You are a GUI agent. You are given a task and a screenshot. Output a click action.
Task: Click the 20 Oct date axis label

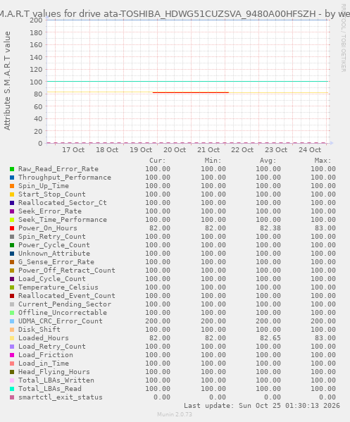click(175, 150)
